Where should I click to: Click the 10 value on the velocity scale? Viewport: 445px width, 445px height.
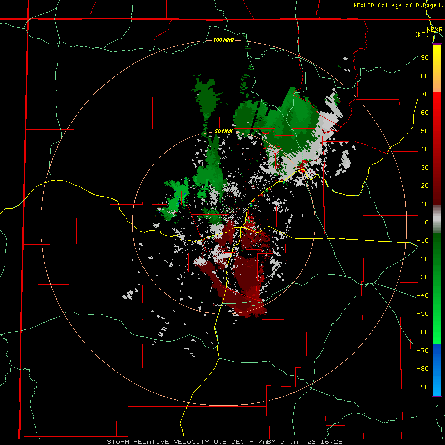point(425,204)
